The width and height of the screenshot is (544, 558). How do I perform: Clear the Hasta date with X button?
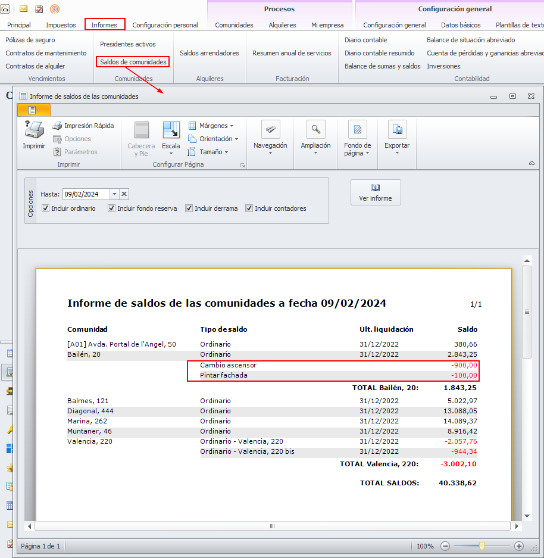tap(124, 194)
